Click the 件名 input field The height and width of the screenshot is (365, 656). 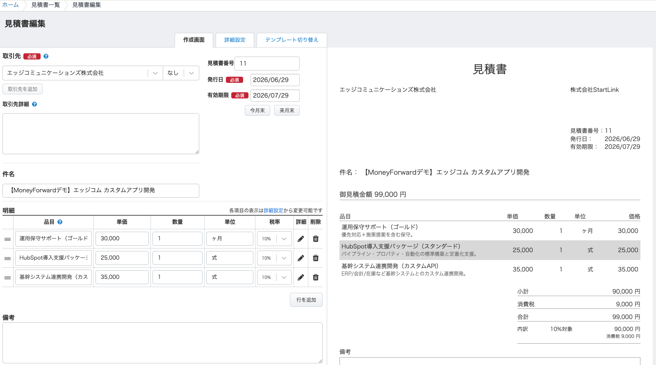[101, 190]
